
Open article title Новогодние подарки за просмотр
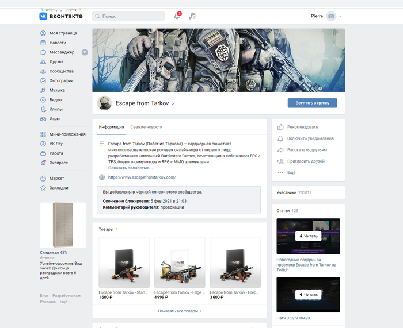306,265
